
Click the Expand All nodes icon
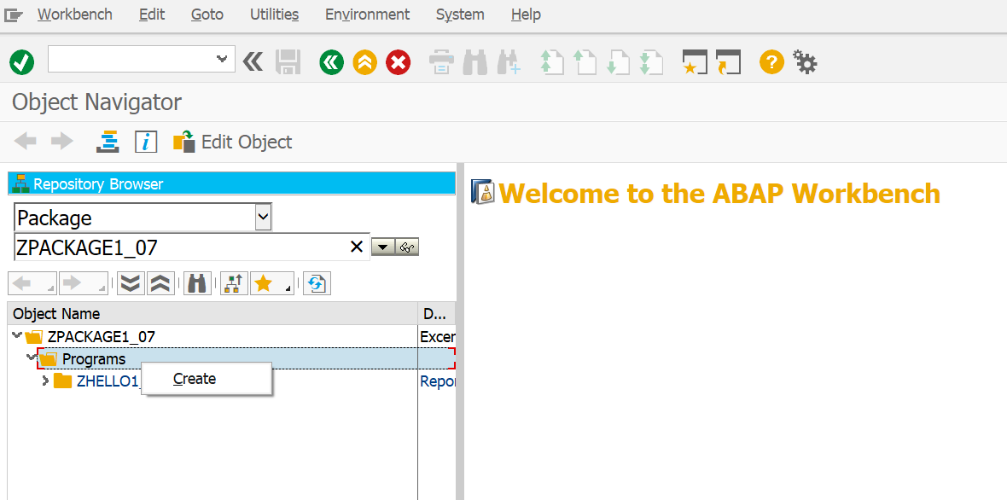(x=131, y=283)
